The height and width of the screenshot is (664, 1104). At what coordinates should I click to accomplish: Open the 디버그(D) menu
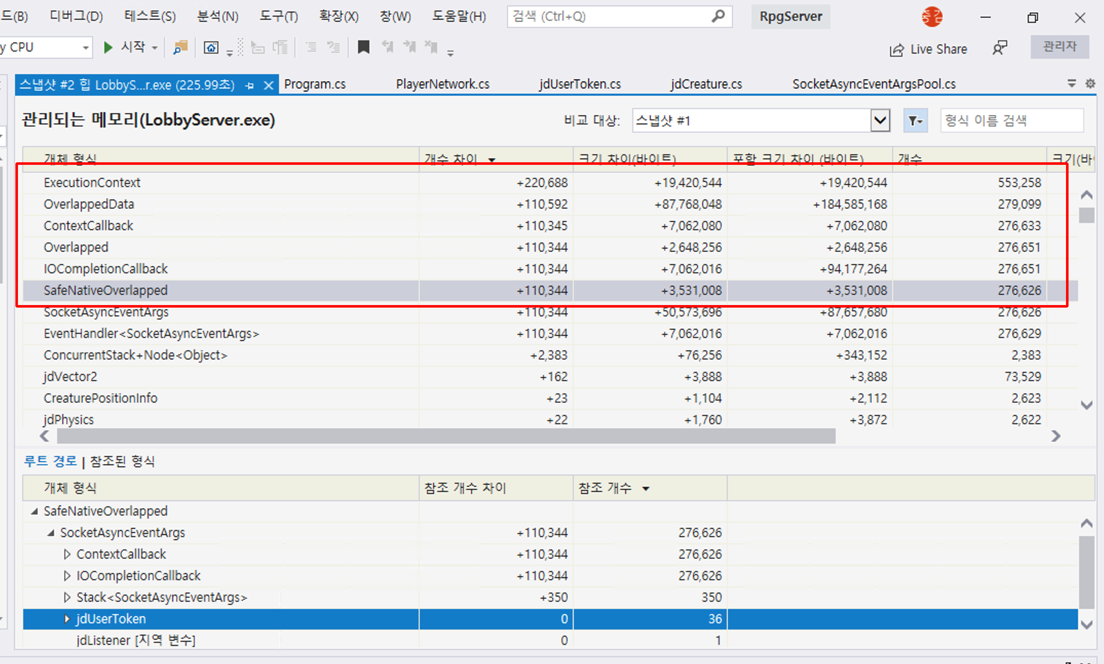click(76, 16)
